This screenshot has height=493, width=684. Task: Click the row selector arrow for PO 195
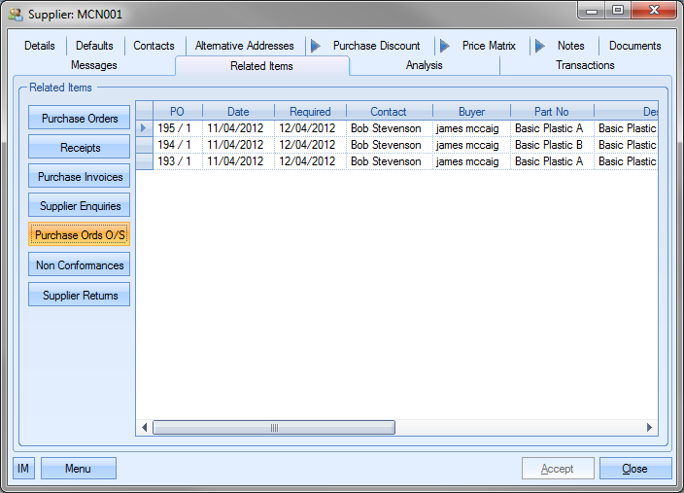pos(144,128)
